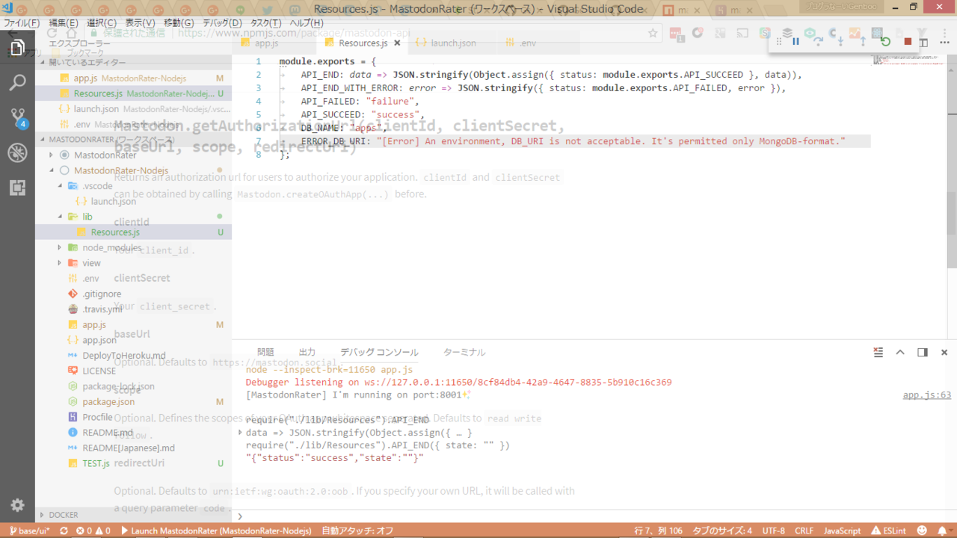Maximize the panel with the up chevron

(x=900, y=352)
